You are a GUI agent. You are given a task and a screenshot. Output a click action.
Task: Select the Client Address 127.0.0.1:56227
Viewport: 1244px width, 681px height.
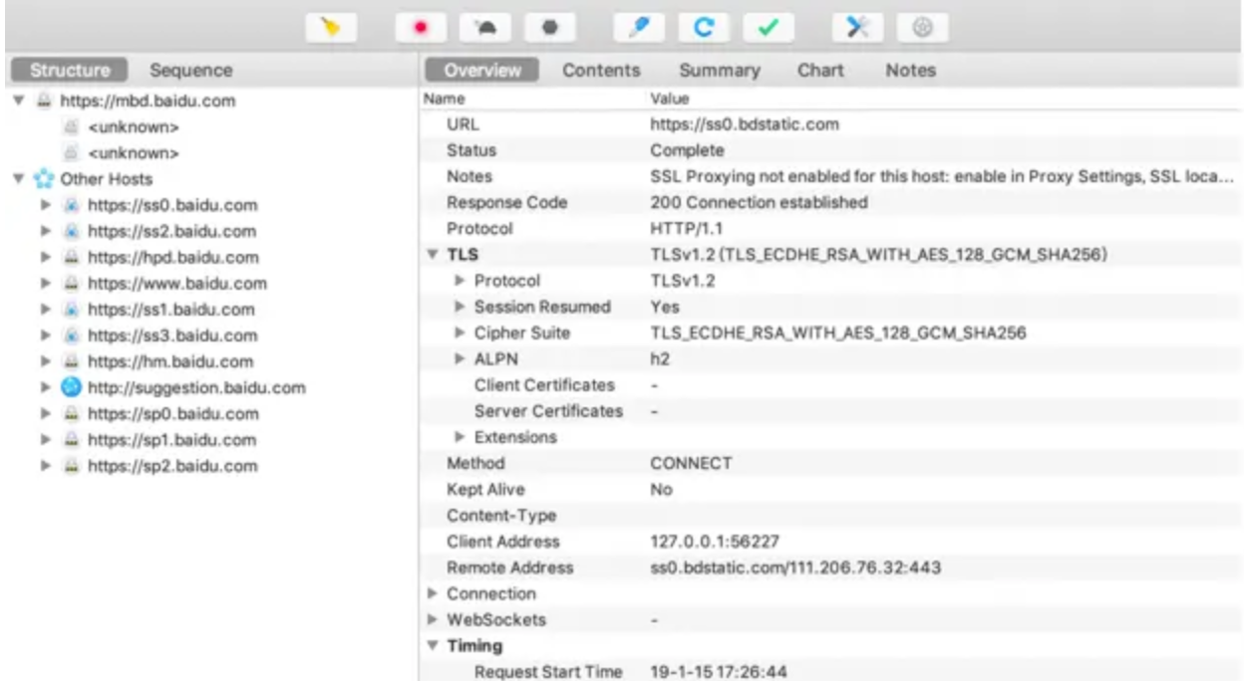click(715, 542)
